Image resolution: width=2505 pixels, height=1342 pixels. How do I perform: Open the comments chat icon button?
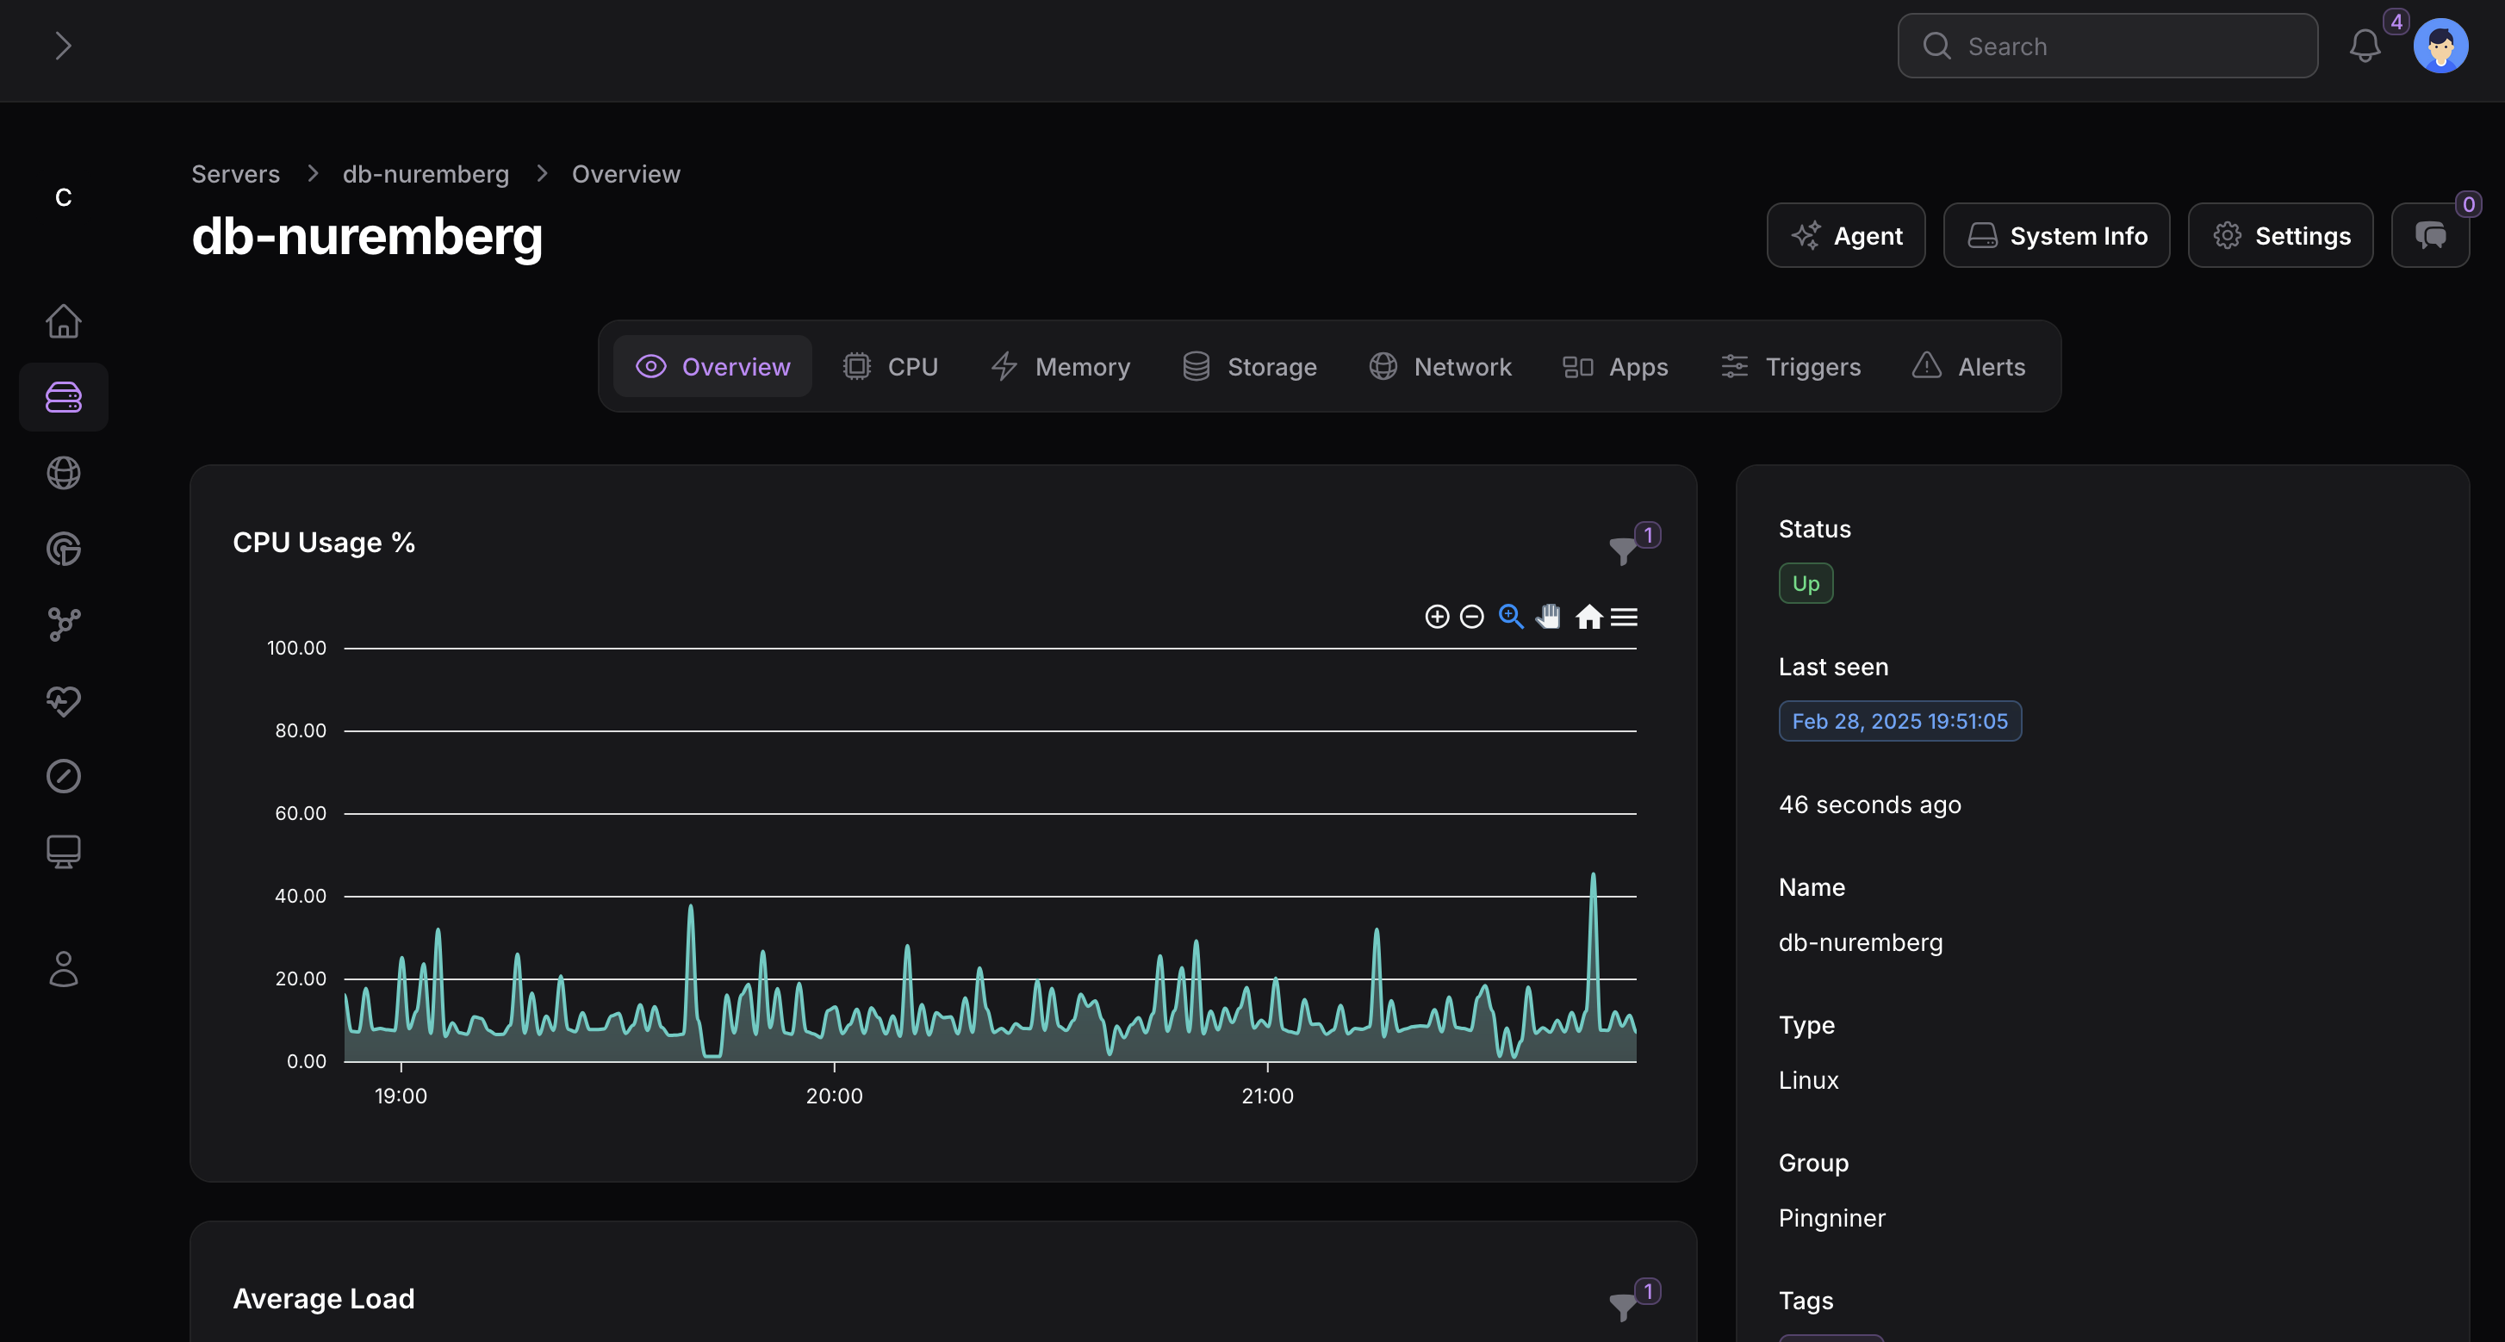click(2429, 235)
